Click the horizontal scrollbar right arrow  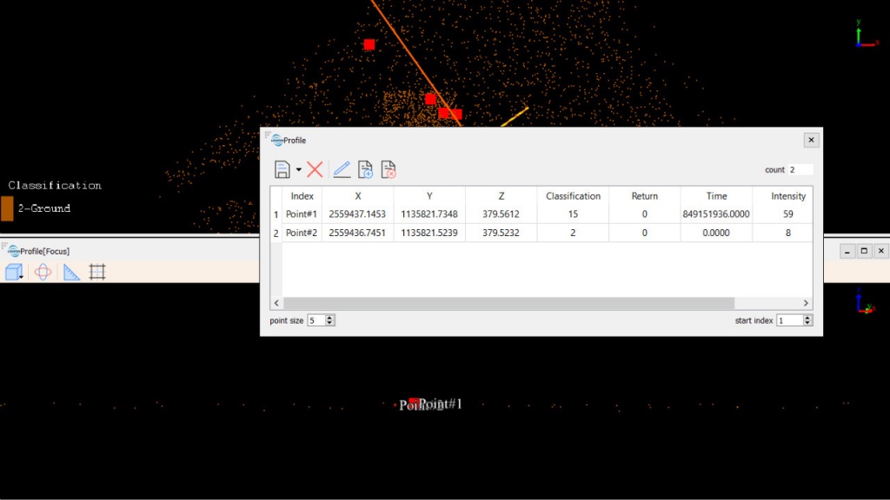(x=807, y=303)
